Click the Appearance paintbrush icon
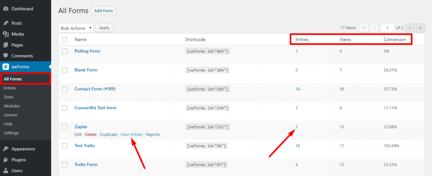432x176 pixels. [x=6, y=149]
